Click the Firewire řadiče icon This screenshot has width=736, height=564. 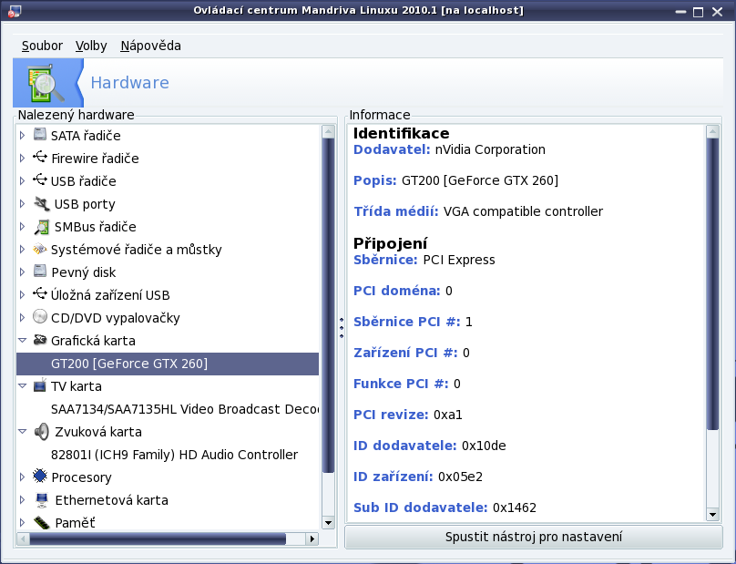click(40, 158)
